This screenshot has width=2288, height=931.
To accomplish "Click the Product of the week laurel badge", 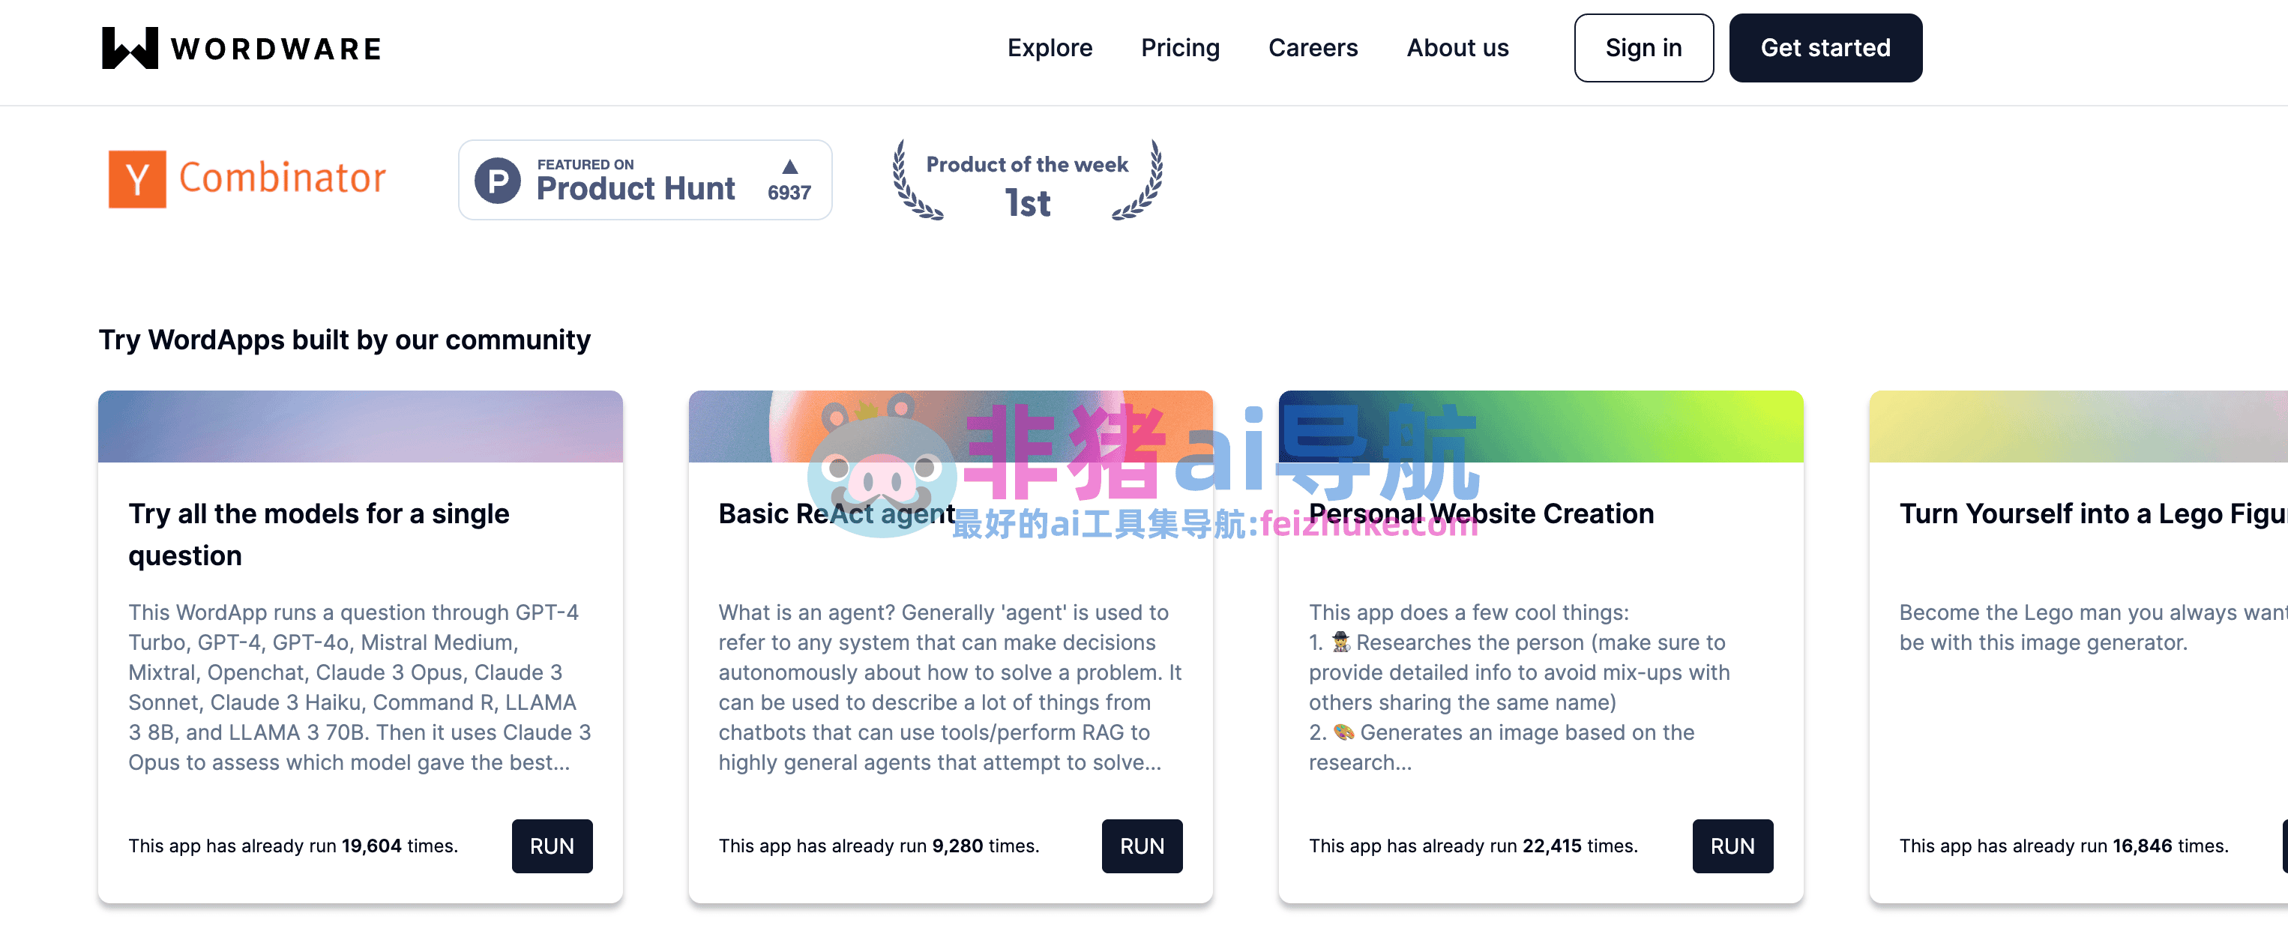I will (x=1027, y=181).
